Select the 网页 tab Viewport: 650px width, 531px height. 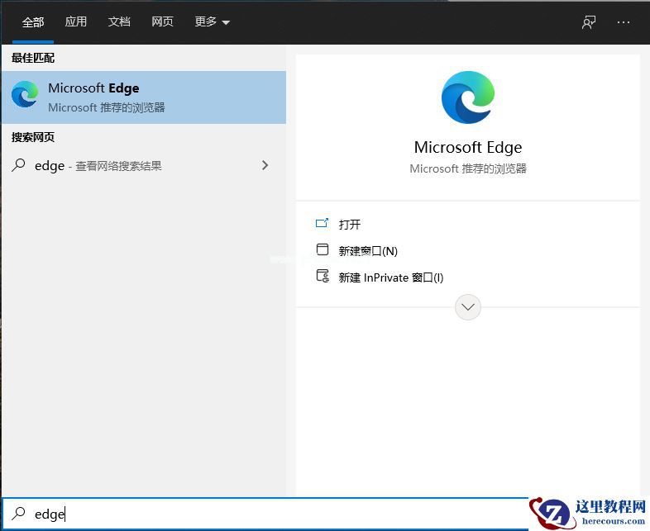click(162, 21)
